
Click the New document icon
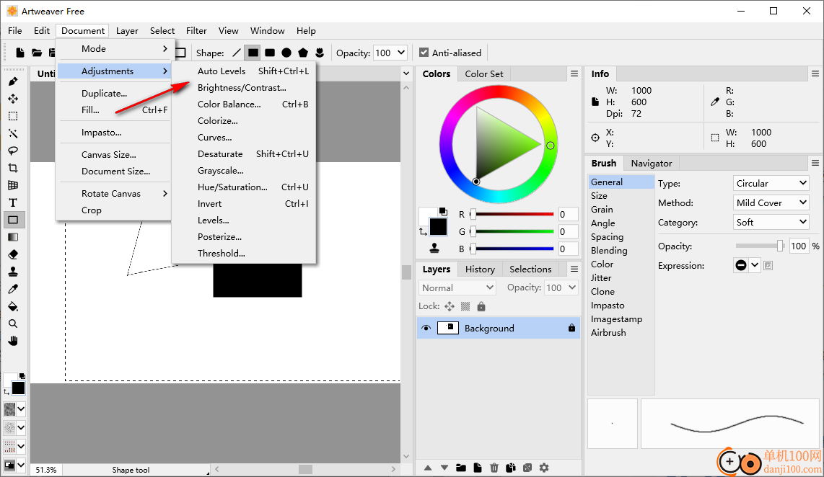[20, 53]
